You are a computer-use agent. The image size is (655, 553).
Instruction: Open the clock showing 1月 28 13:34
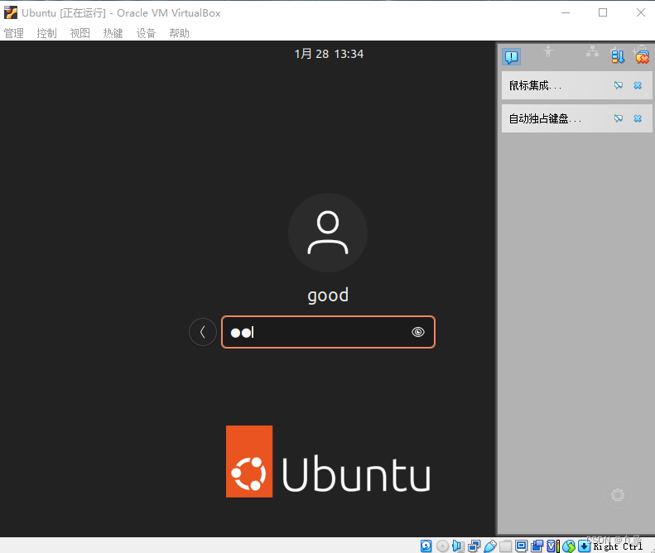[329, 54]
